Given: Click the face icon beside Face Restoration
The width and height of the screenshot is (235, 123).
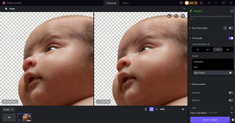Looking at the screenshot, I should coord(225,28).
